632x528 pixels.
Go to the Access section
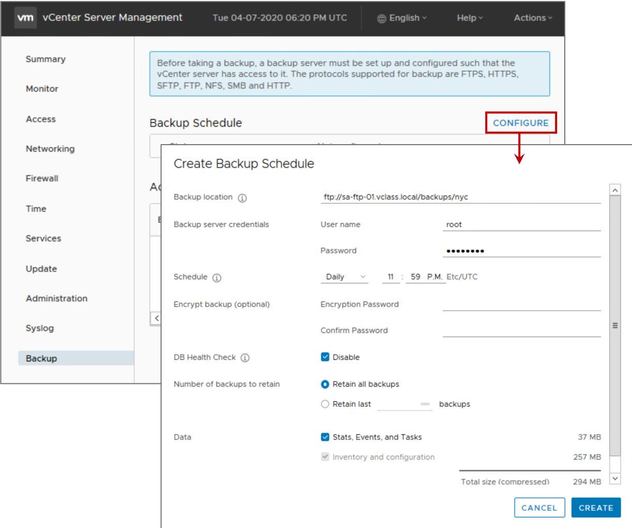41,119
